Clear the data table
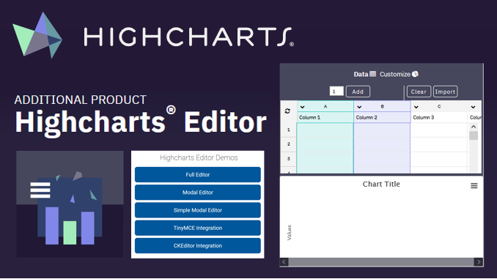The height and width of the screenshot is (279, 497). [419, 92]
